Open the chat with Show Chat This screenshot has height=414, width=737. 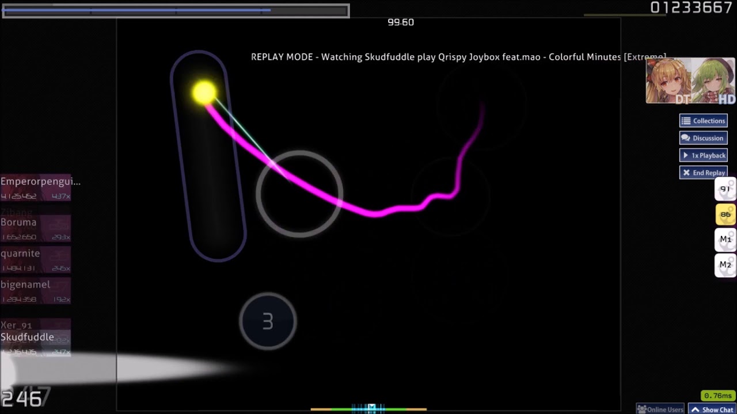[712, 409]
